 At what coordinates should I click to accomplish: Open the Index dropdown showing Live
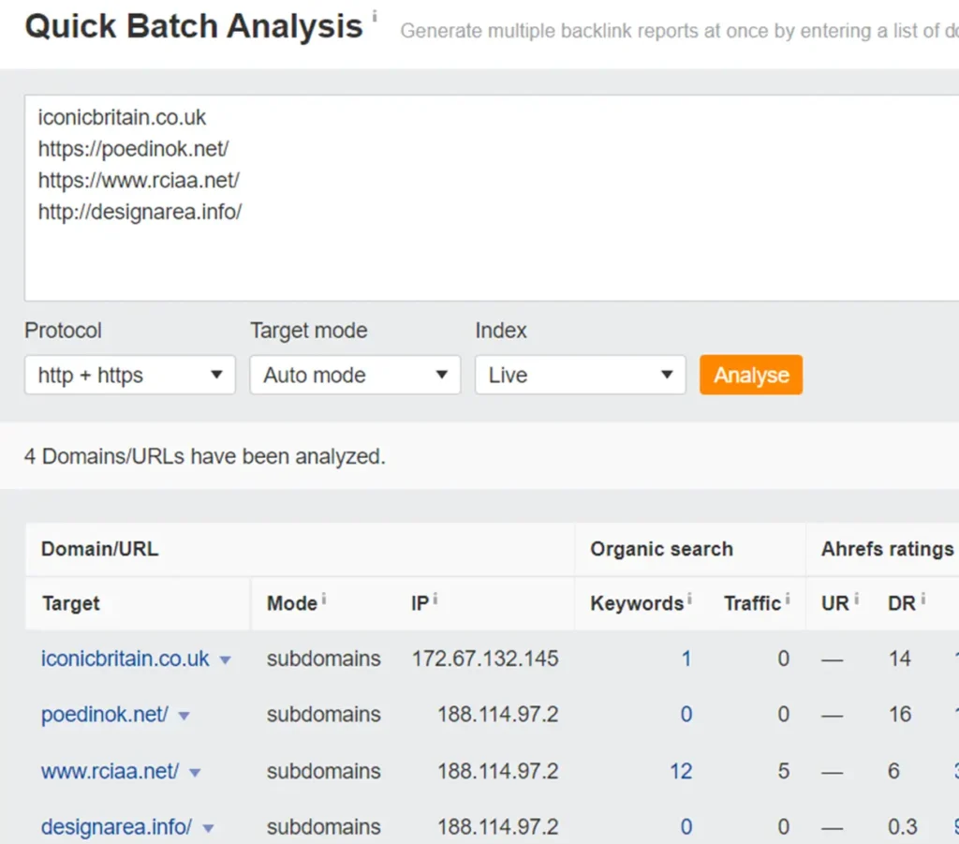pyautogui.click(x=580, y=375)
